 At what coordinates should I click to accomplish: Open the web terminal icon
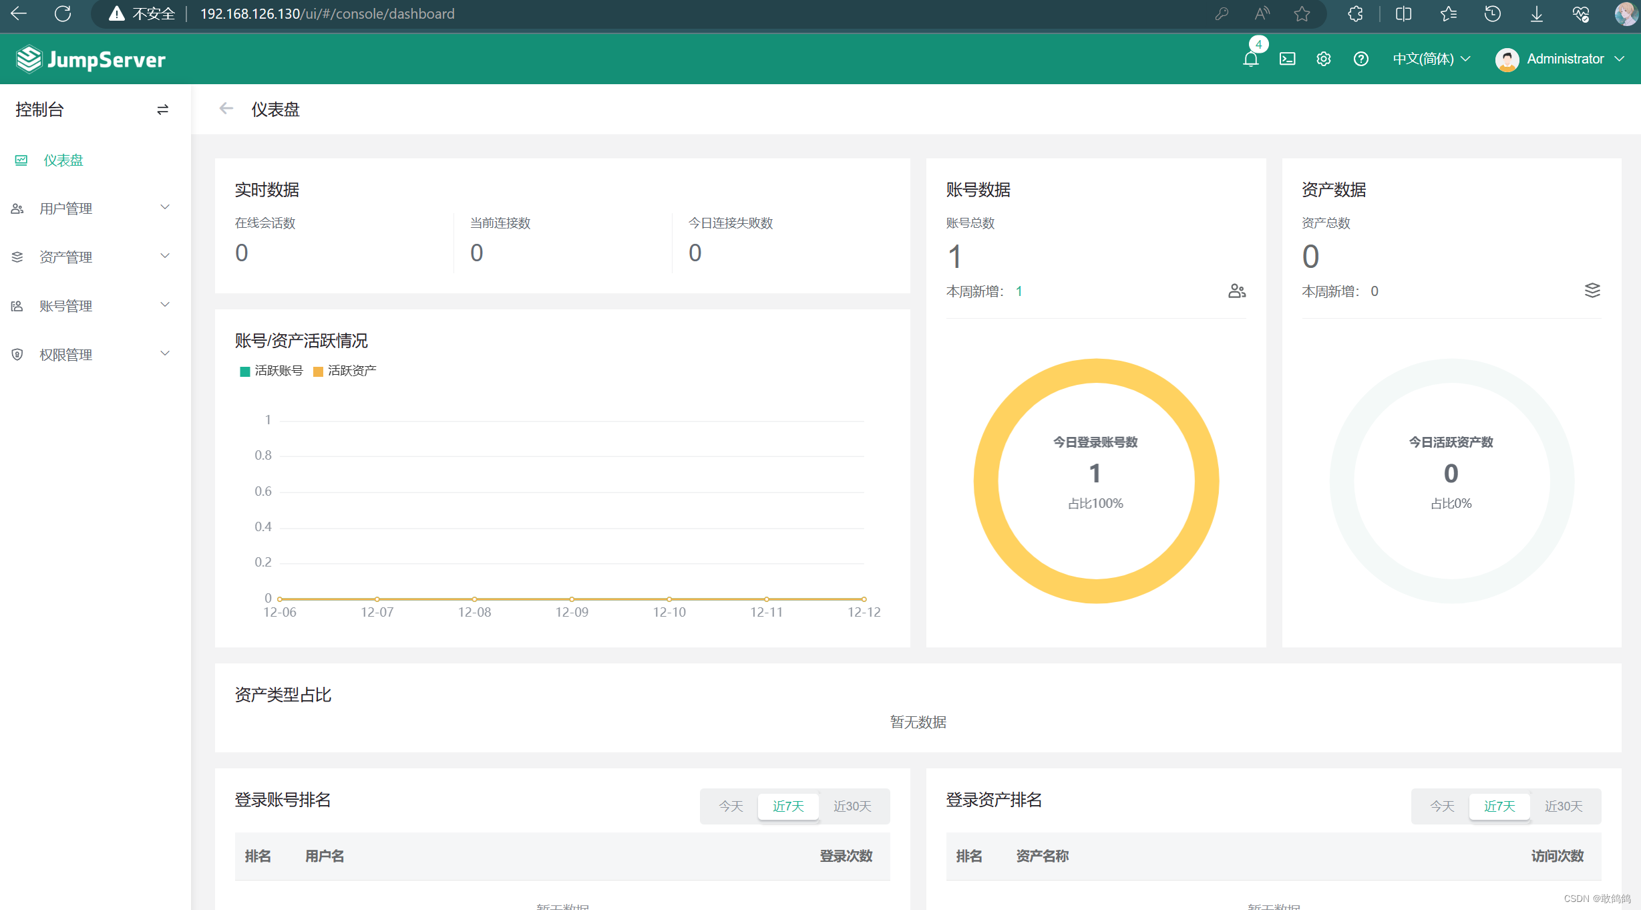point(1287,59)
